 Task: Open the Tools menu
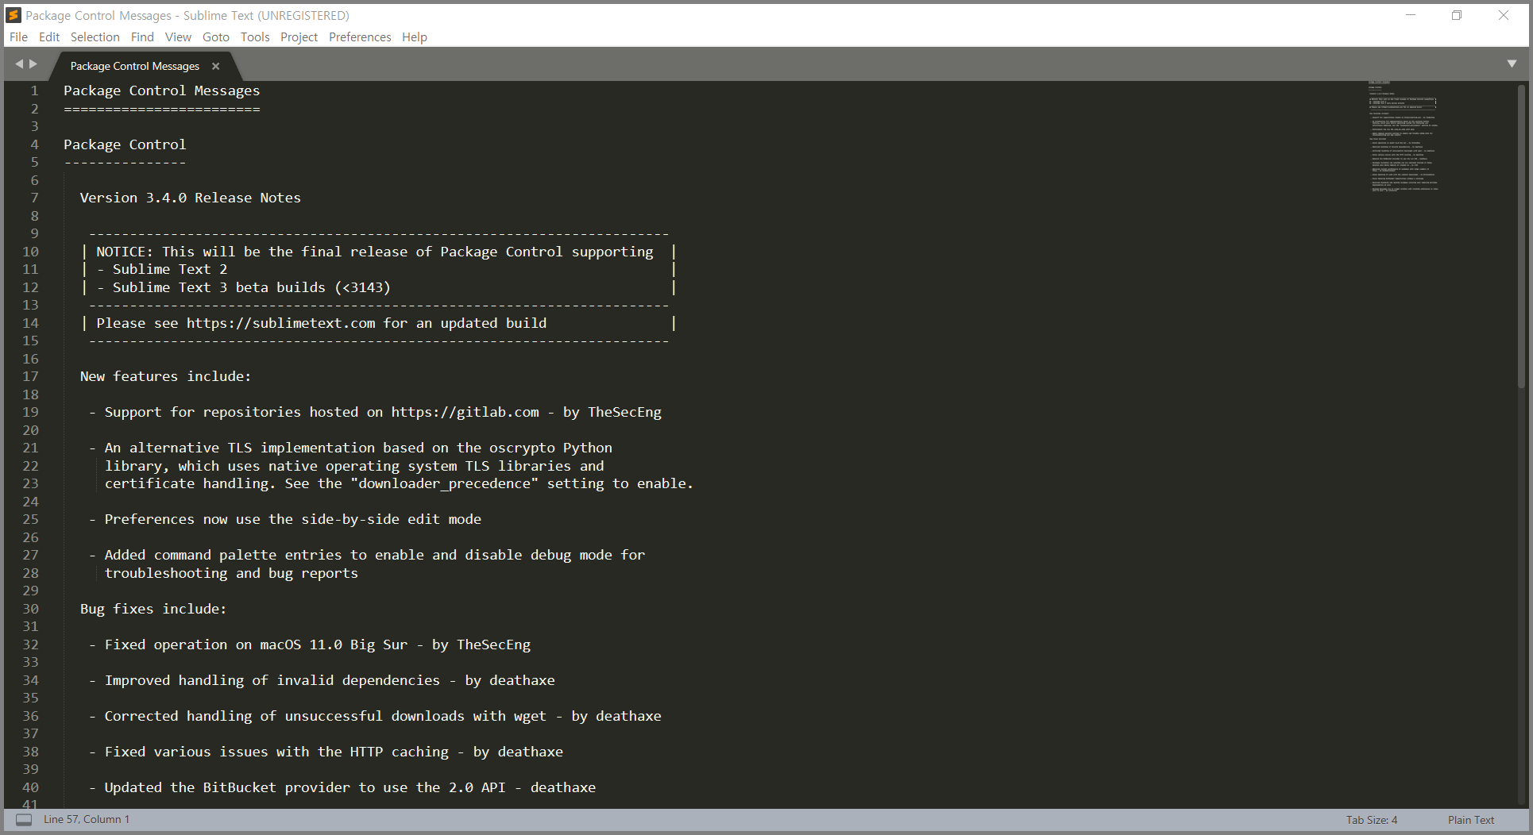coord(255,37)
